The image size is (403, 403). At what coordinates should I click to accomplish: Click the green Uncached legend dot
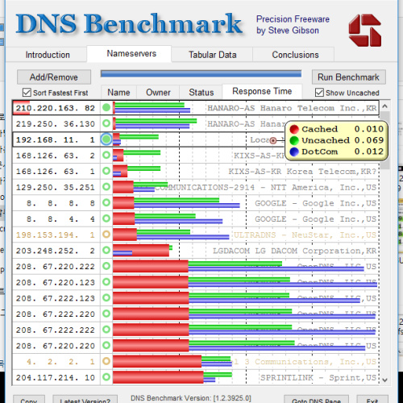[294, 140]
